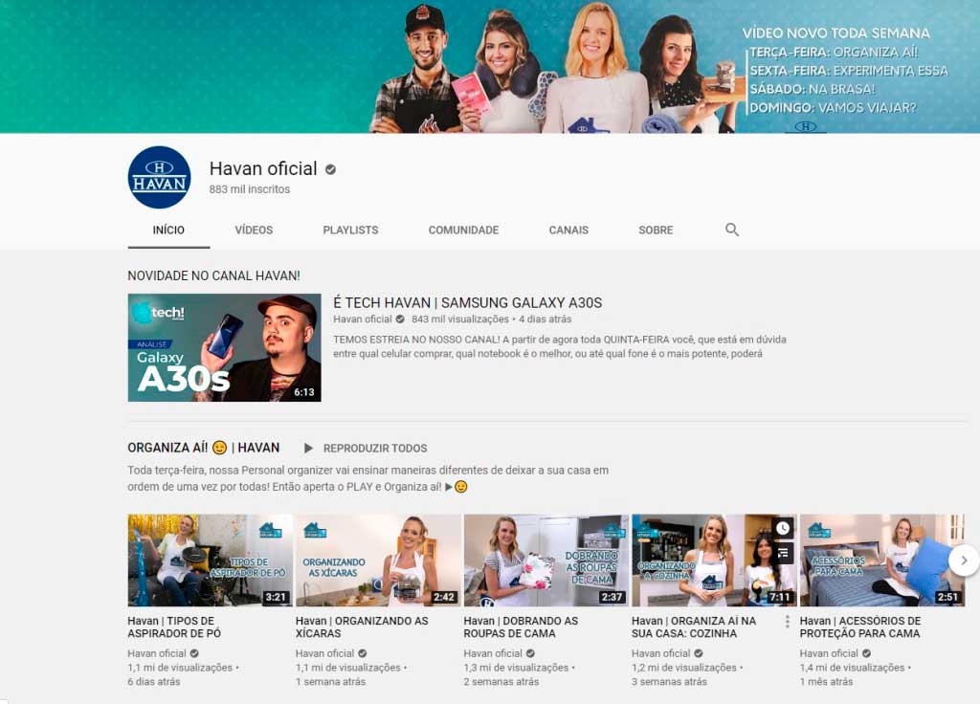Open the Comunidade tab
Viewport: 980px width, 704px height.
[x=463, y=230]
